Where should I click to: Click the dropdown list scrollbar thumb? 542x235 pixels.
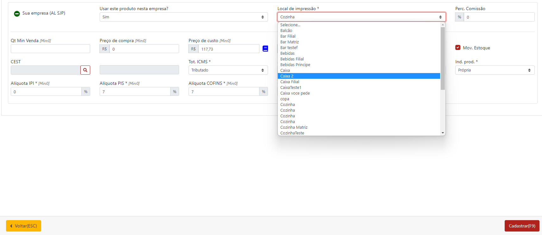click(443, 59)
